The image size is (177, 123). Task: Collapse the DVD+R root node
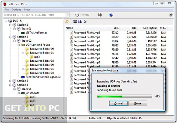coord(6,21)
